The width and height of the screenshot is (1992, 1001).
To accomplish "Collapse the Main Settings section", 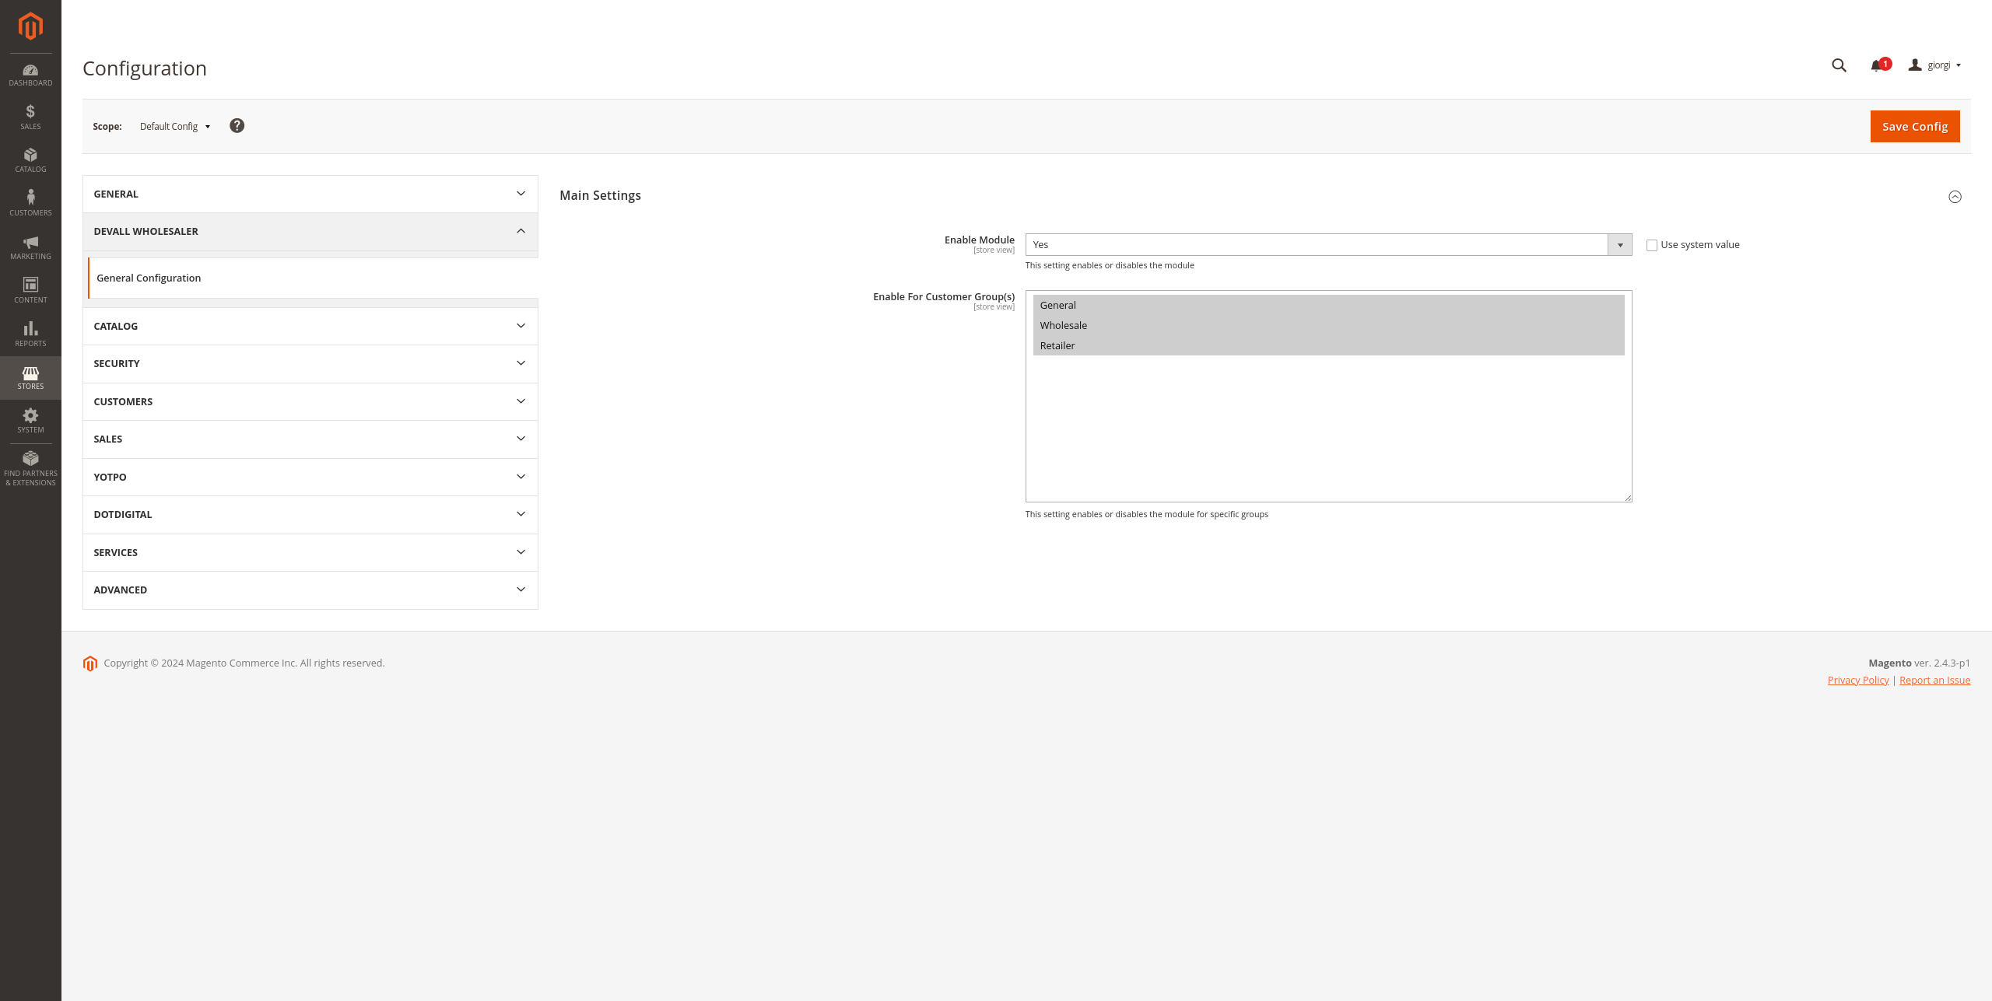I will [x=1955, y=197].
